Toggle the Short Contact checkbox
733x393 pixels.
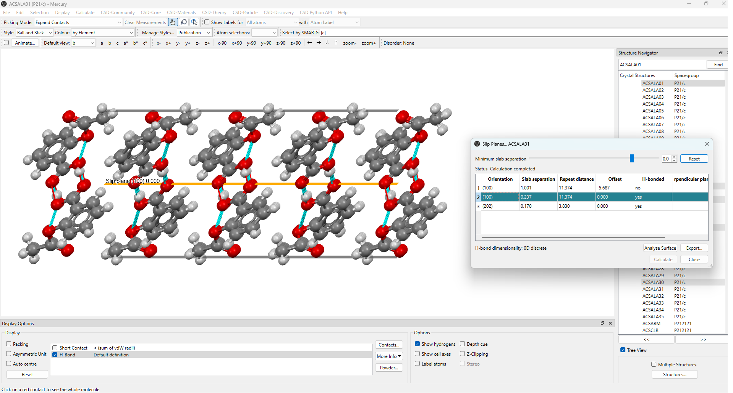click(x=55, y=348)
